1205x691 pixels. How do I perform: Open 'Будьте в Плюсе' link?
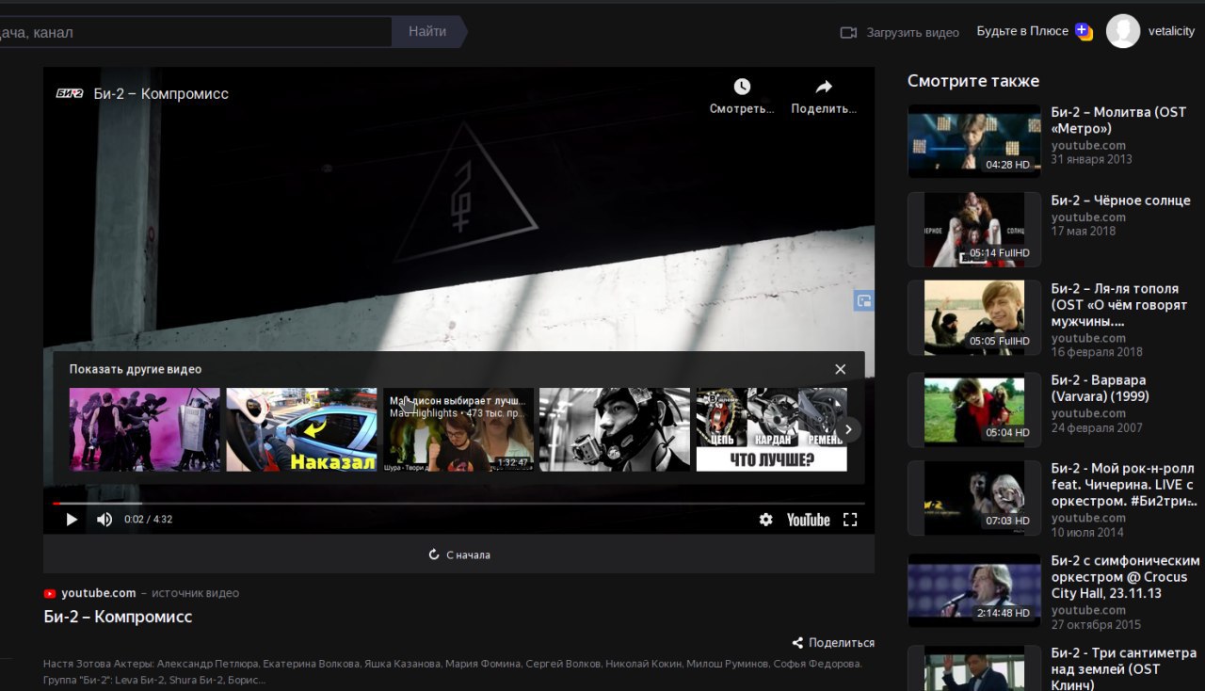click(1022, 31)
